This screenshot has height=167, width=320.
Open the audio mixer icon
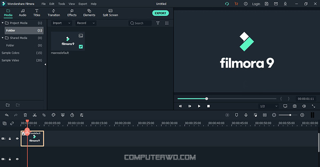tap(255, 115)
